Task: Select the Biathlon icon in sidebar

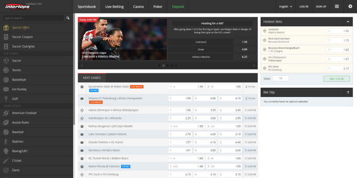Action: coord(6,142)
